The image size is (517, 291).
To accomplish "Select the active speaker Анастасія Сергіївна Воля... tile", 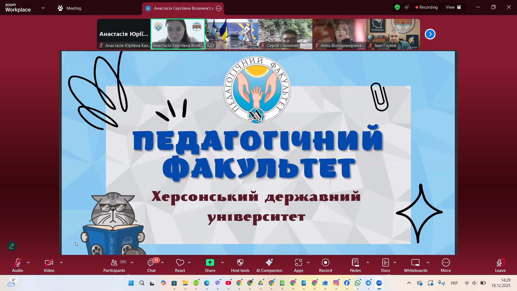I will click(x=178, y=34).
